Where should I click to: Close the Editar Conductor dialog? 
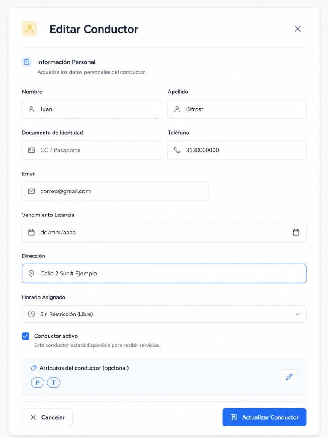(x=298, y=29)
